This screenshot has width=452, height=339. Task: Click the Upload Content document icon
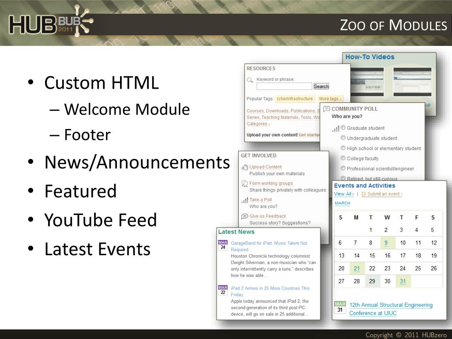click(x=245, y=167)
